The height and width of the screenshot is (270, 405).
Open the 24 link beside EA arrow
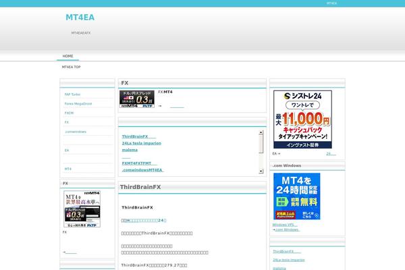(331, 153)
